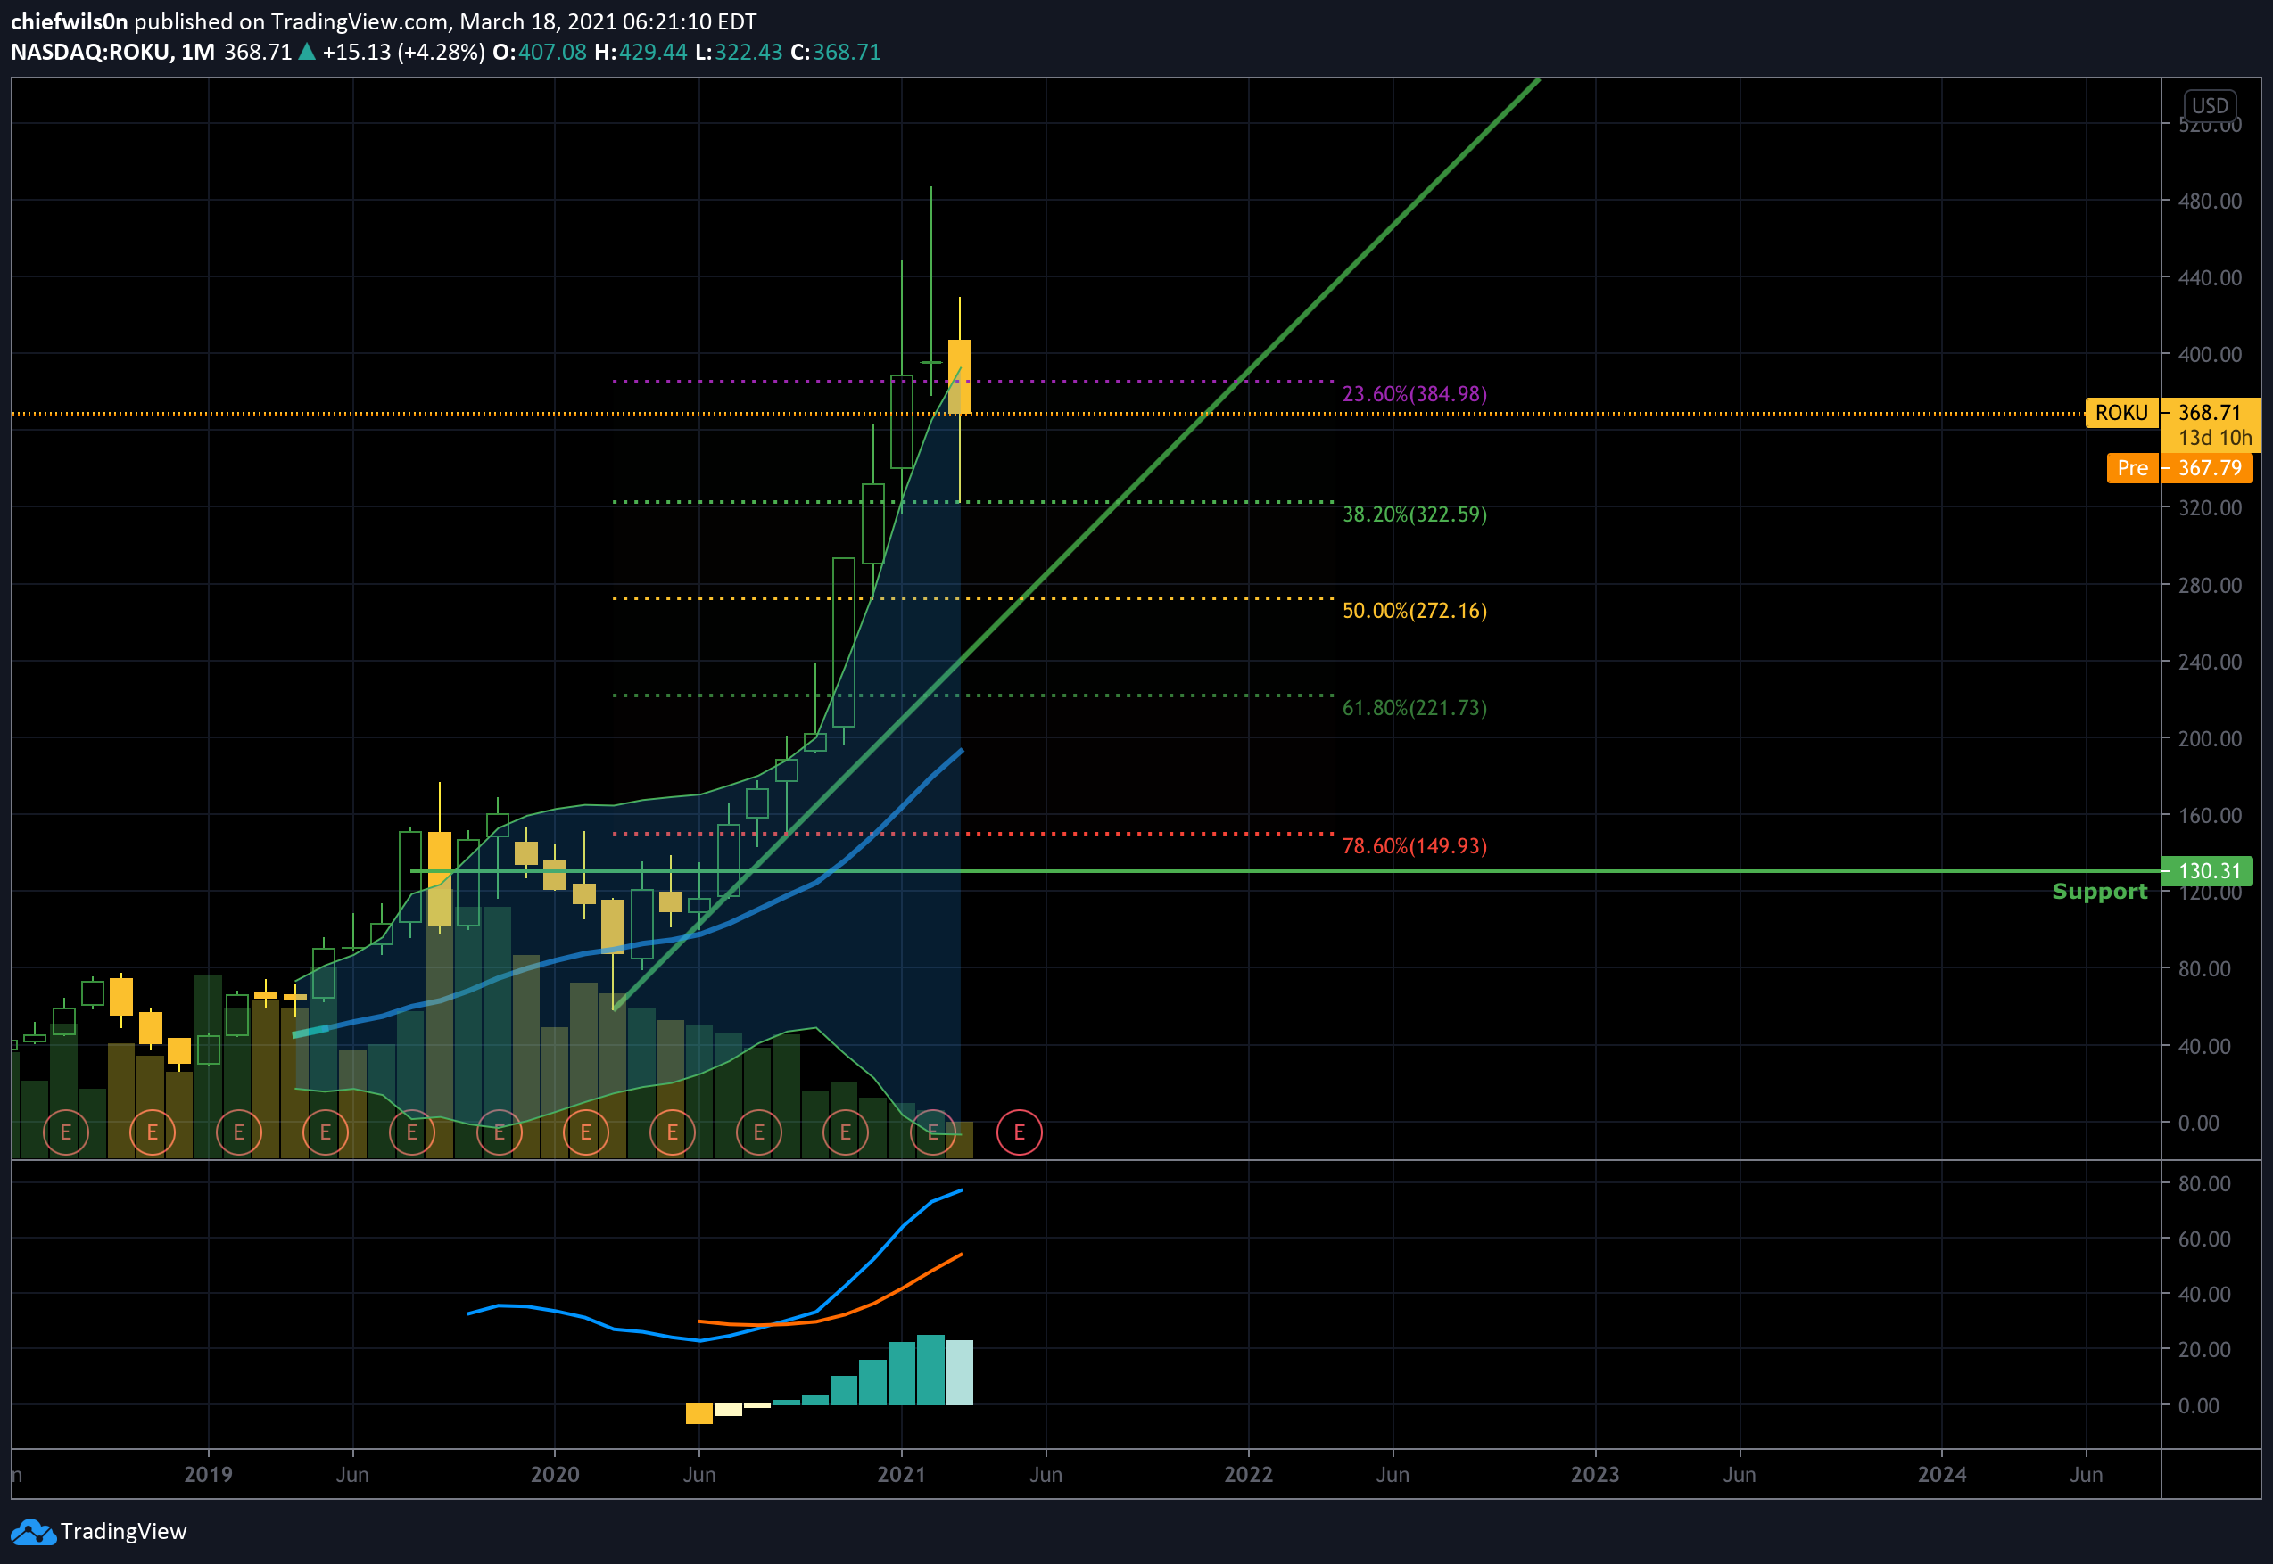Click the 2019 label on time axis
The height and width of the screenshot is (1564, 2273).
click(x=208, y=1475)
